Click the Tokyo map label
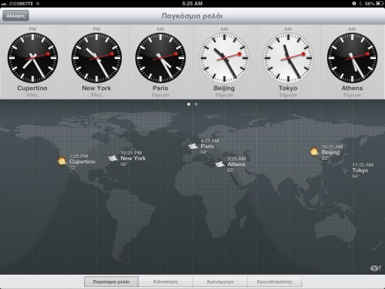This screenshot has height=289, width=385. tap(360, 170)
